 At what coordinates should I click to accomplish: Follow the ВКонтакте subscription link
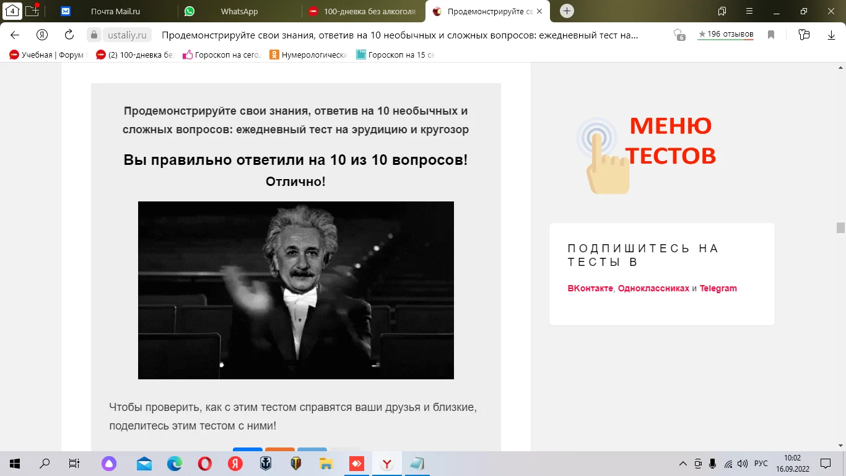click(589, 288)
